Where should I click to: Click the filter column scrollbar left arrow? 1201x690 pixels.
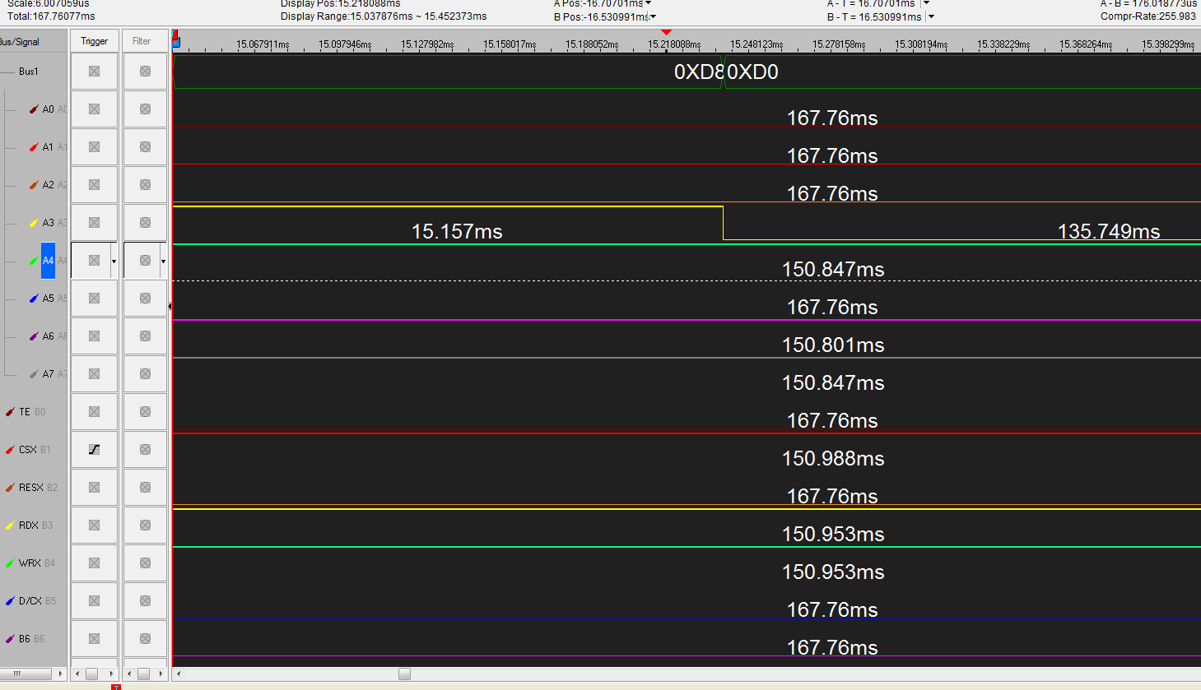pyautogui.click(x=129, y=674)
